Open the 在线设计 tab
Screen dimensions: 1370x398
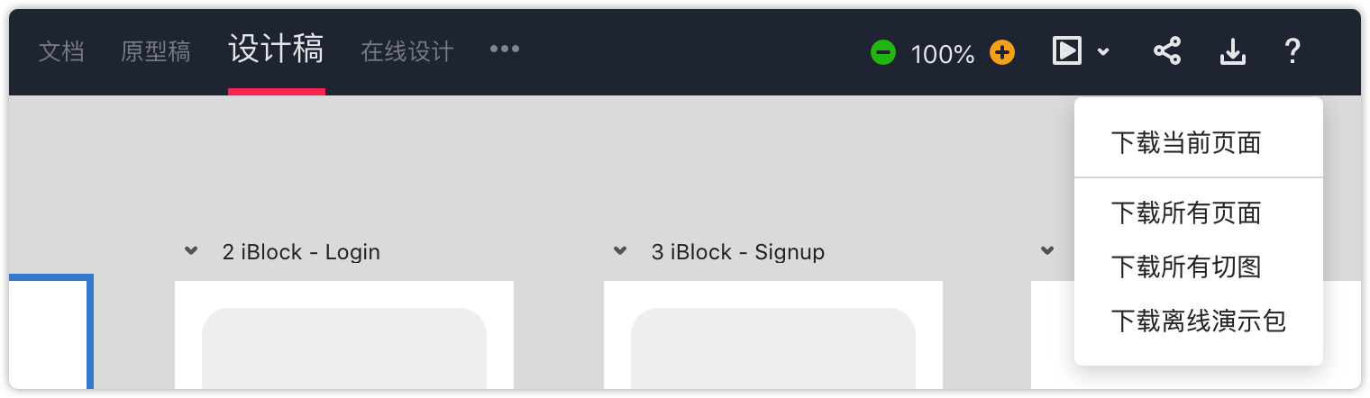[x=407, y=51]
